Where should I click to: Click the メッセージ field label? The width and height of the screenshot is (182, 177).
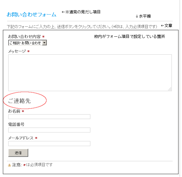click(17, 51)
